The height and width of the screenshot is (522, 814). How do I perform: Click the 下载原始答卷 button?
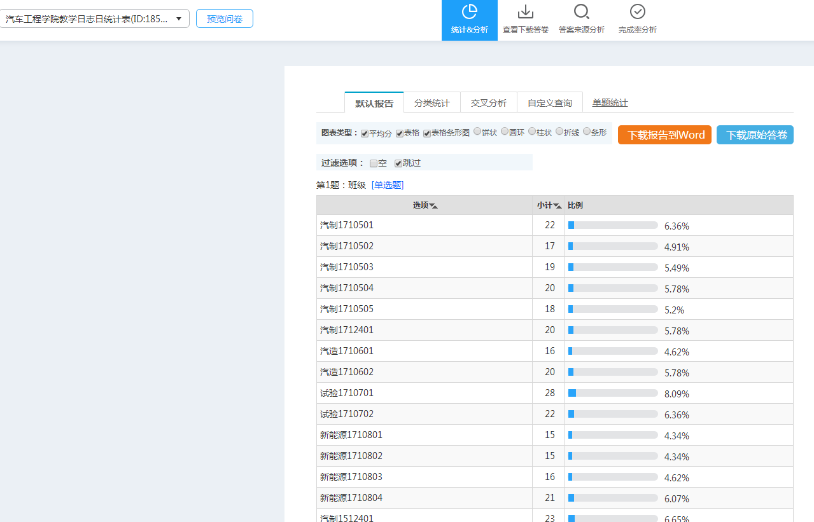click(x=755, y=135)
